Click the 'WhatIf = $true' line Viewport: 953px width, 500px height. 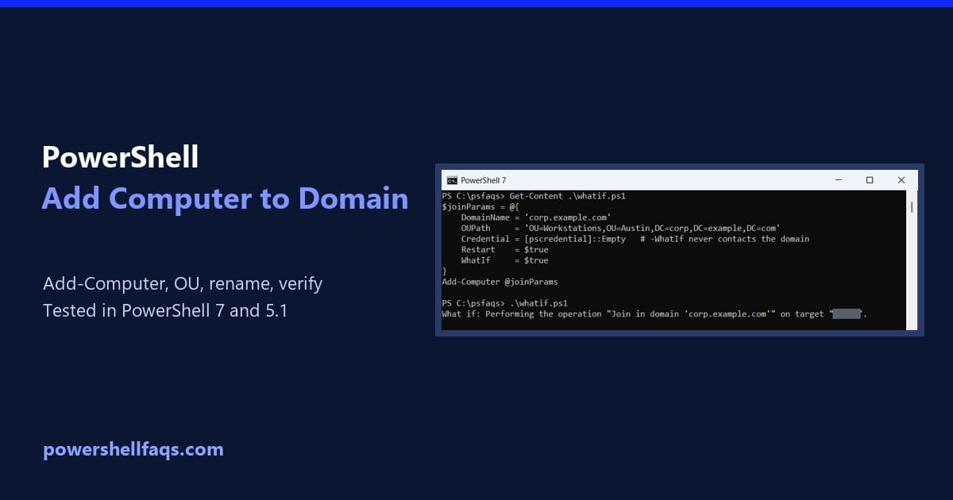(x=505, y=260)
